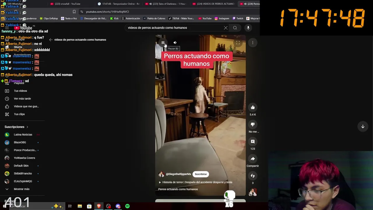Open Brave browser taskbar icon
Viewport: 373px width, 210px height.
point(99,206)
